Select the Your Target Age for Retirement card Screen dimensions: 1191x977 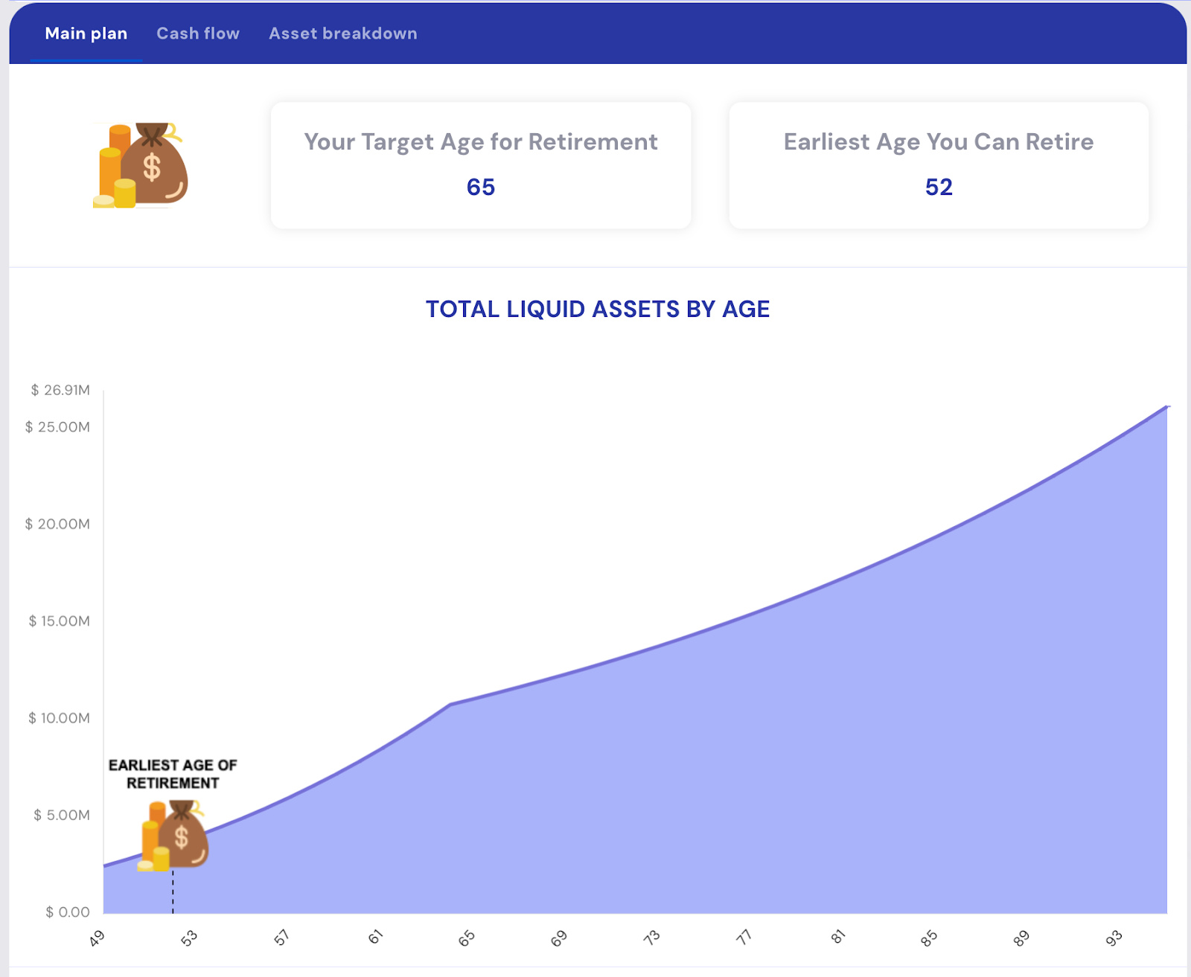tap(480, 165)
